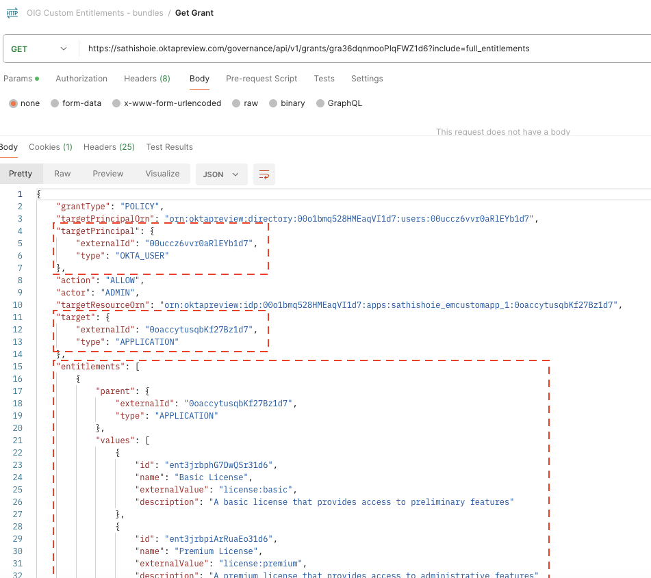Select the none body radio button
The height and width of the screenshot is (578, 651).
click(x=13, y=103)
